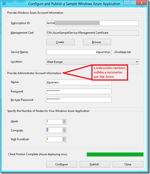Click the Browse certificate button
This screenshot has width=150, height=174.
(x=97, y=42)
